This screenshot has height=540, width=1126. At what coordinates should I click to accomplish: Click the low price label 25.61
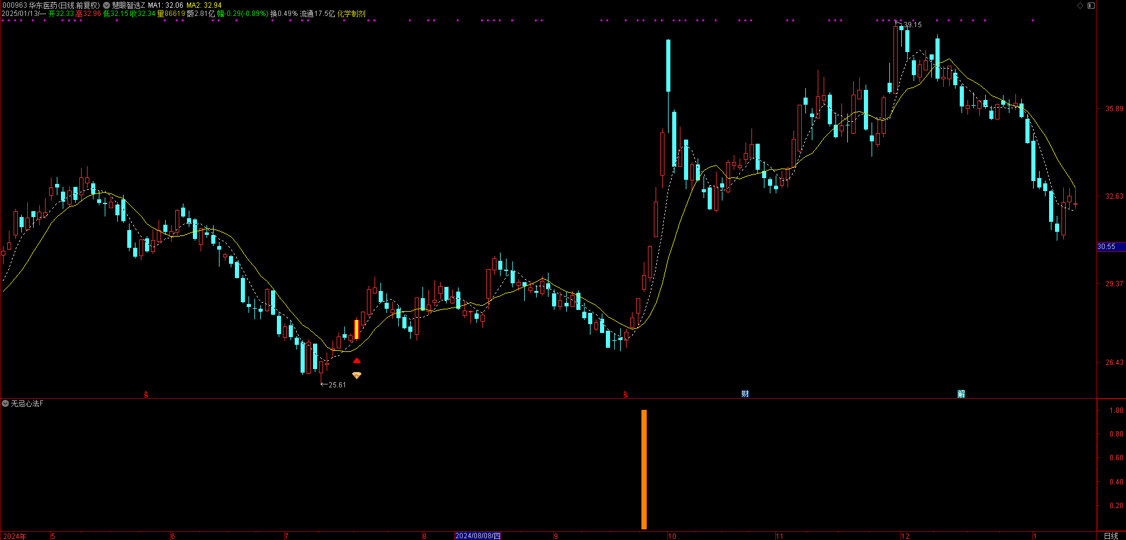(x=337, y=385)
